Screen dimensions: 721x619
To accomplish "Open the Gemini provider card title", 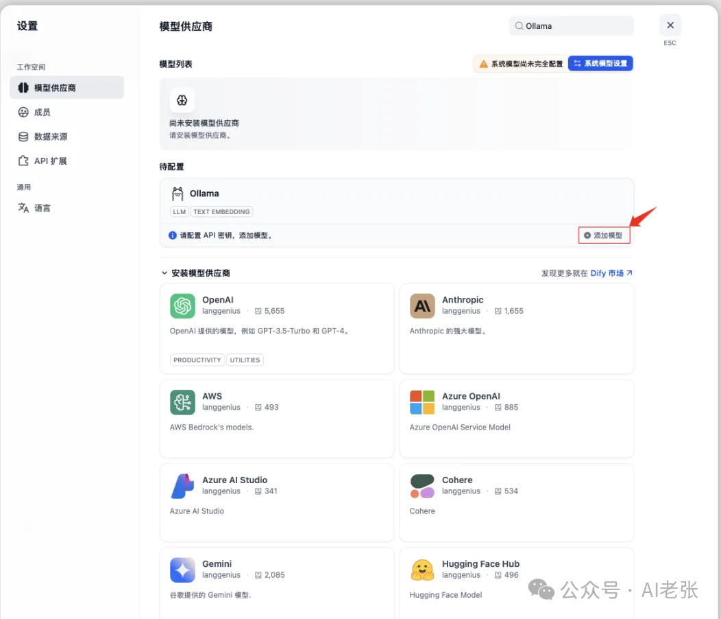I will coord(217,563).
